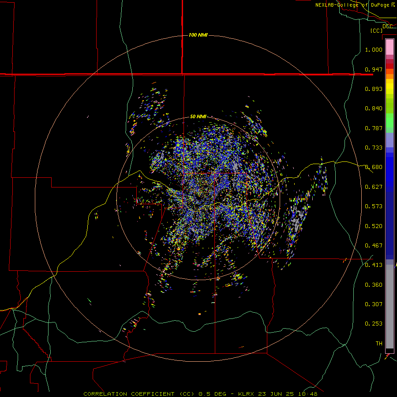The width and height of the screenshot is (397, 397).
Task: Click the 0.733 legend value
Action: point(374,148)
